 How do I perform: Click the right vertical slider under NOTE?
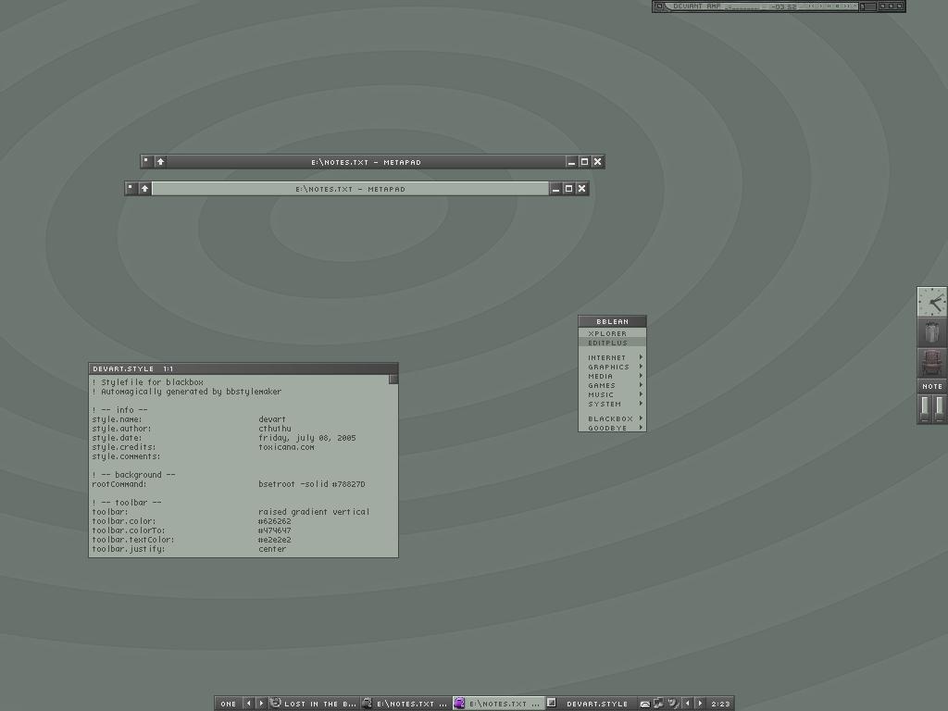[939, 408]
